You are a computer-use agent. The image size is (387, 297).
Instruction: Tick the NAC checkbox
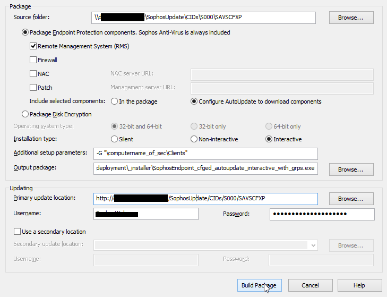(33, 74)
